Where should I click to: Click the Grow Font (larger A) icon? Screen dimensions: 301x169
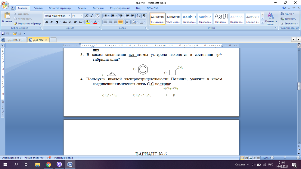87,16
